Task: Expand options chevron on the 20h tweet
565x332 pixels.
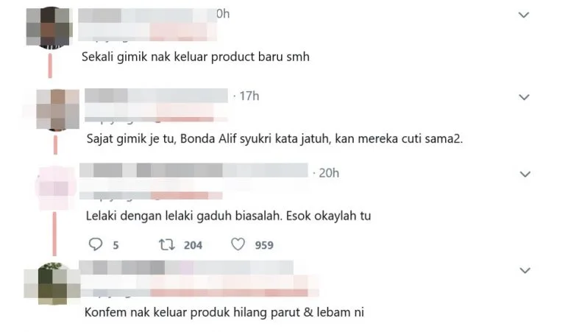Action: pos(525,174)
